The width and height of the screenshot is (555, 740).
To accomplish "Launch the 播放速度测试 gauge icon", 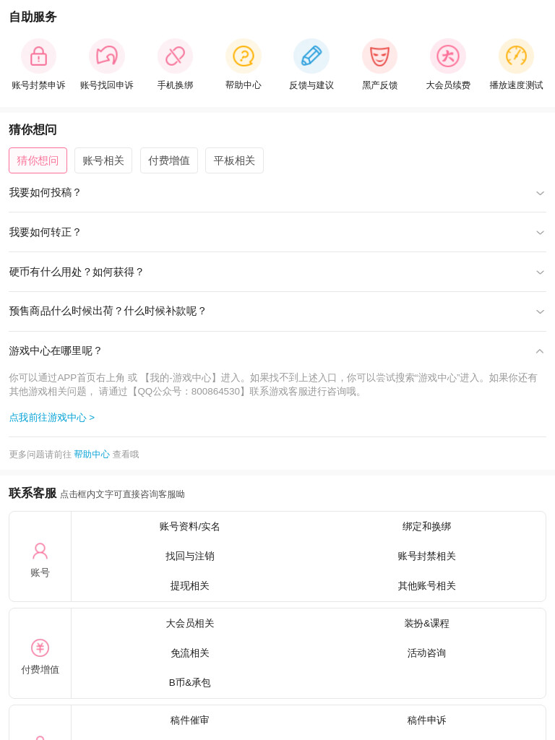I will pos(516,56).
